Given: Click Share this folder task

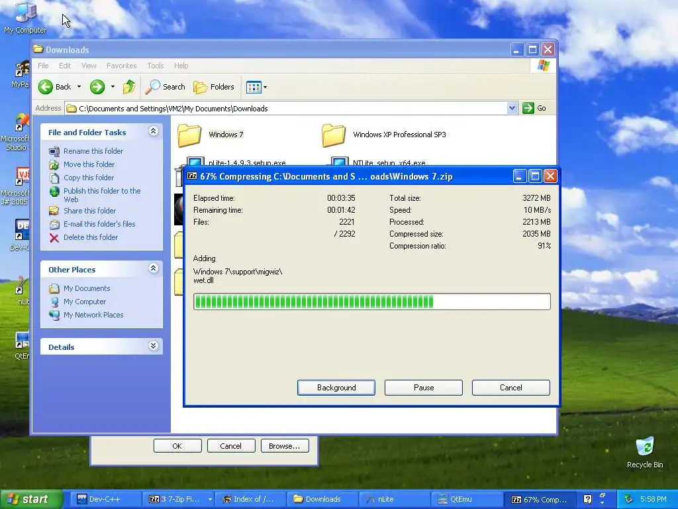Looking at the screenshot, I should click(x=89, y=211).
